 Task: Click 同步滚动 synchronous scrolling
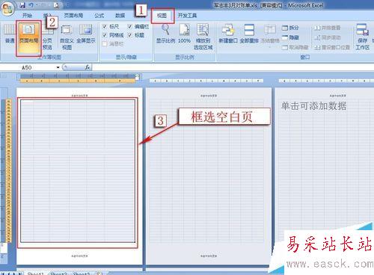point(327,37)
